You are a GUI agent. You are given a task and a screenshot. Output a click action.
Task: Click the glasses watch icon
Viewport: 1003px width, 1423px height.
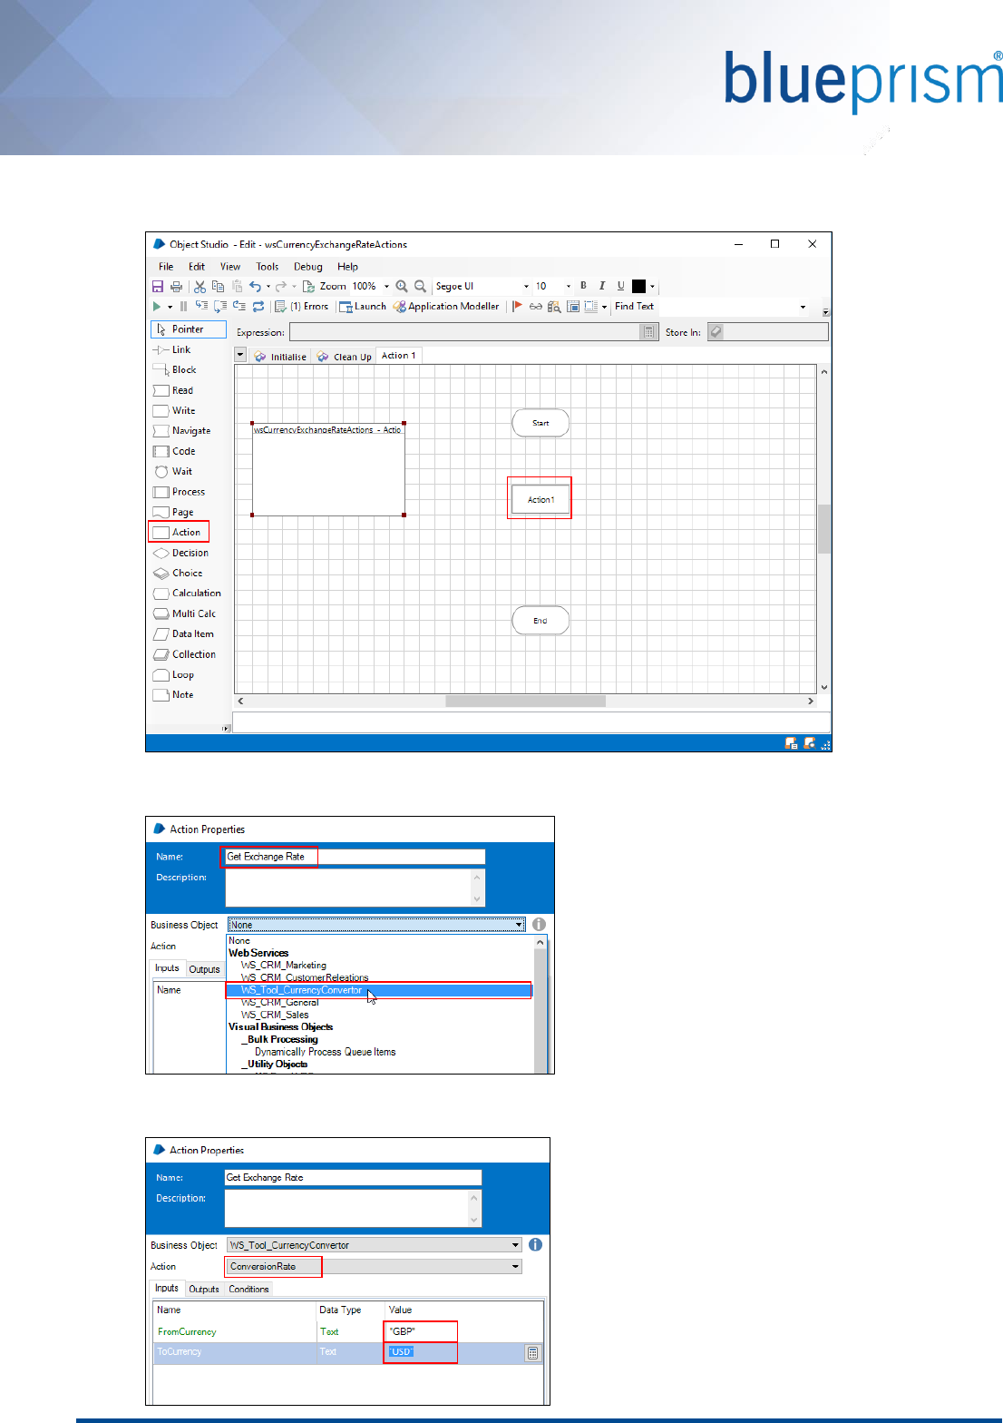[x=536, y=307]
